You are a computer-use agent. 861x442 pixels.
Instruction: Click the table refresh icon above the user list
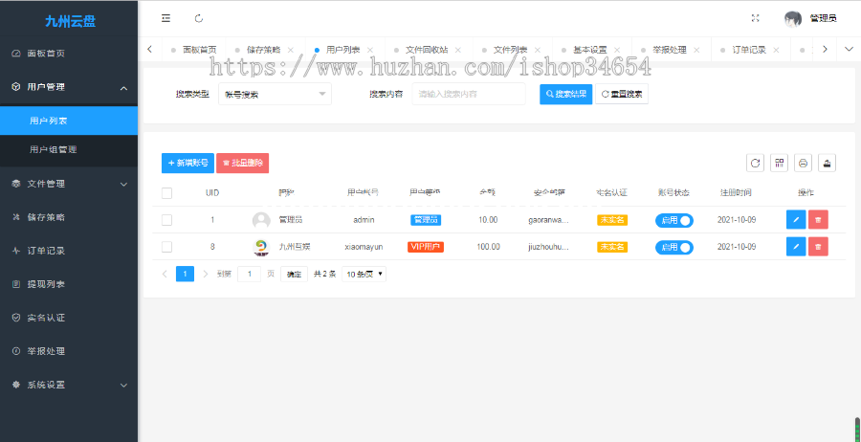pos(755,163)
